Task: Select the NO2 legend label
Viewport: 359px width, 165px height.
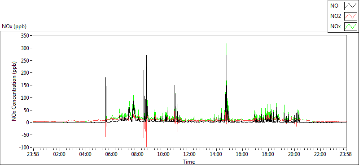Action: click(336, 16)
